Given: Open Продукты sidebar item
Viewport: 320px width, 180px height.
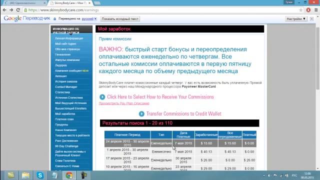Looking at the screenshot, I should point(61,124).
